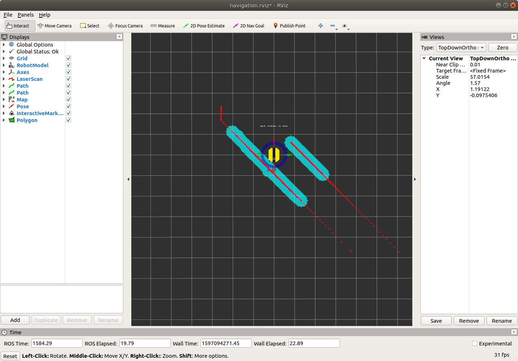The height and width of the screenshot is (361, 518).
Task: Select the Move Camera tool
Action: [54, 26]
